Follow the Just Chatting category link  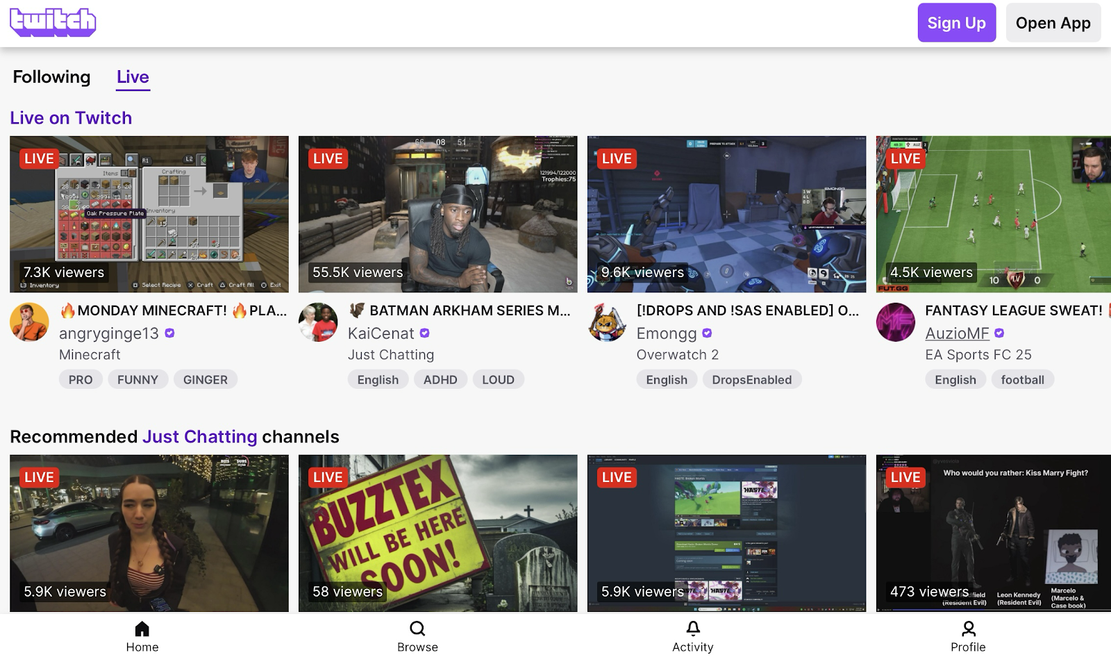[x=200, y=437]
